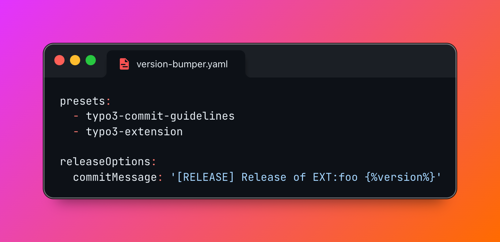Click the commitMessage key
Viewport: 500px width, 242px height.
point(115,177)
